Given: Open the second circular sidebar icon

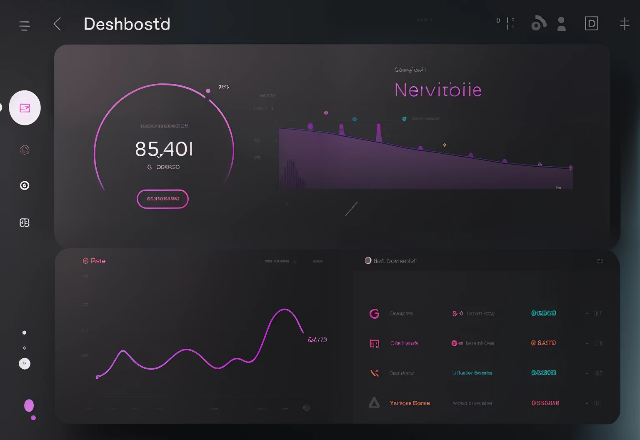Looking at the screenshot, I should (x=25, y=150).
